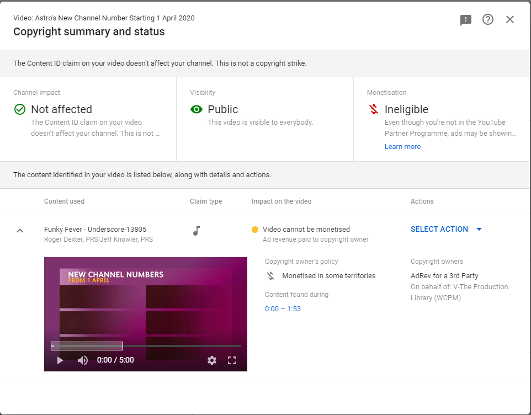
Task: Click 'Video: Astro's New Channel Number' subtitle
Action: (x=104, y=18)
